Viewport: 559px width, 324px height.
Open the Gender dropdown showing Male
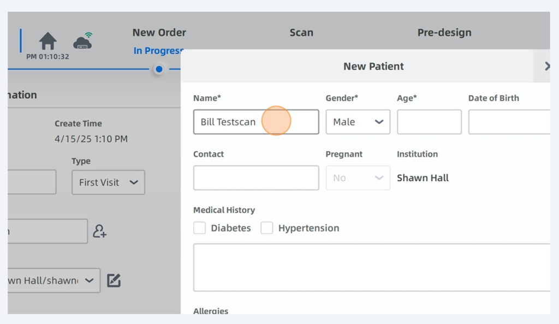pyautogui.click(x=358, y=122)
